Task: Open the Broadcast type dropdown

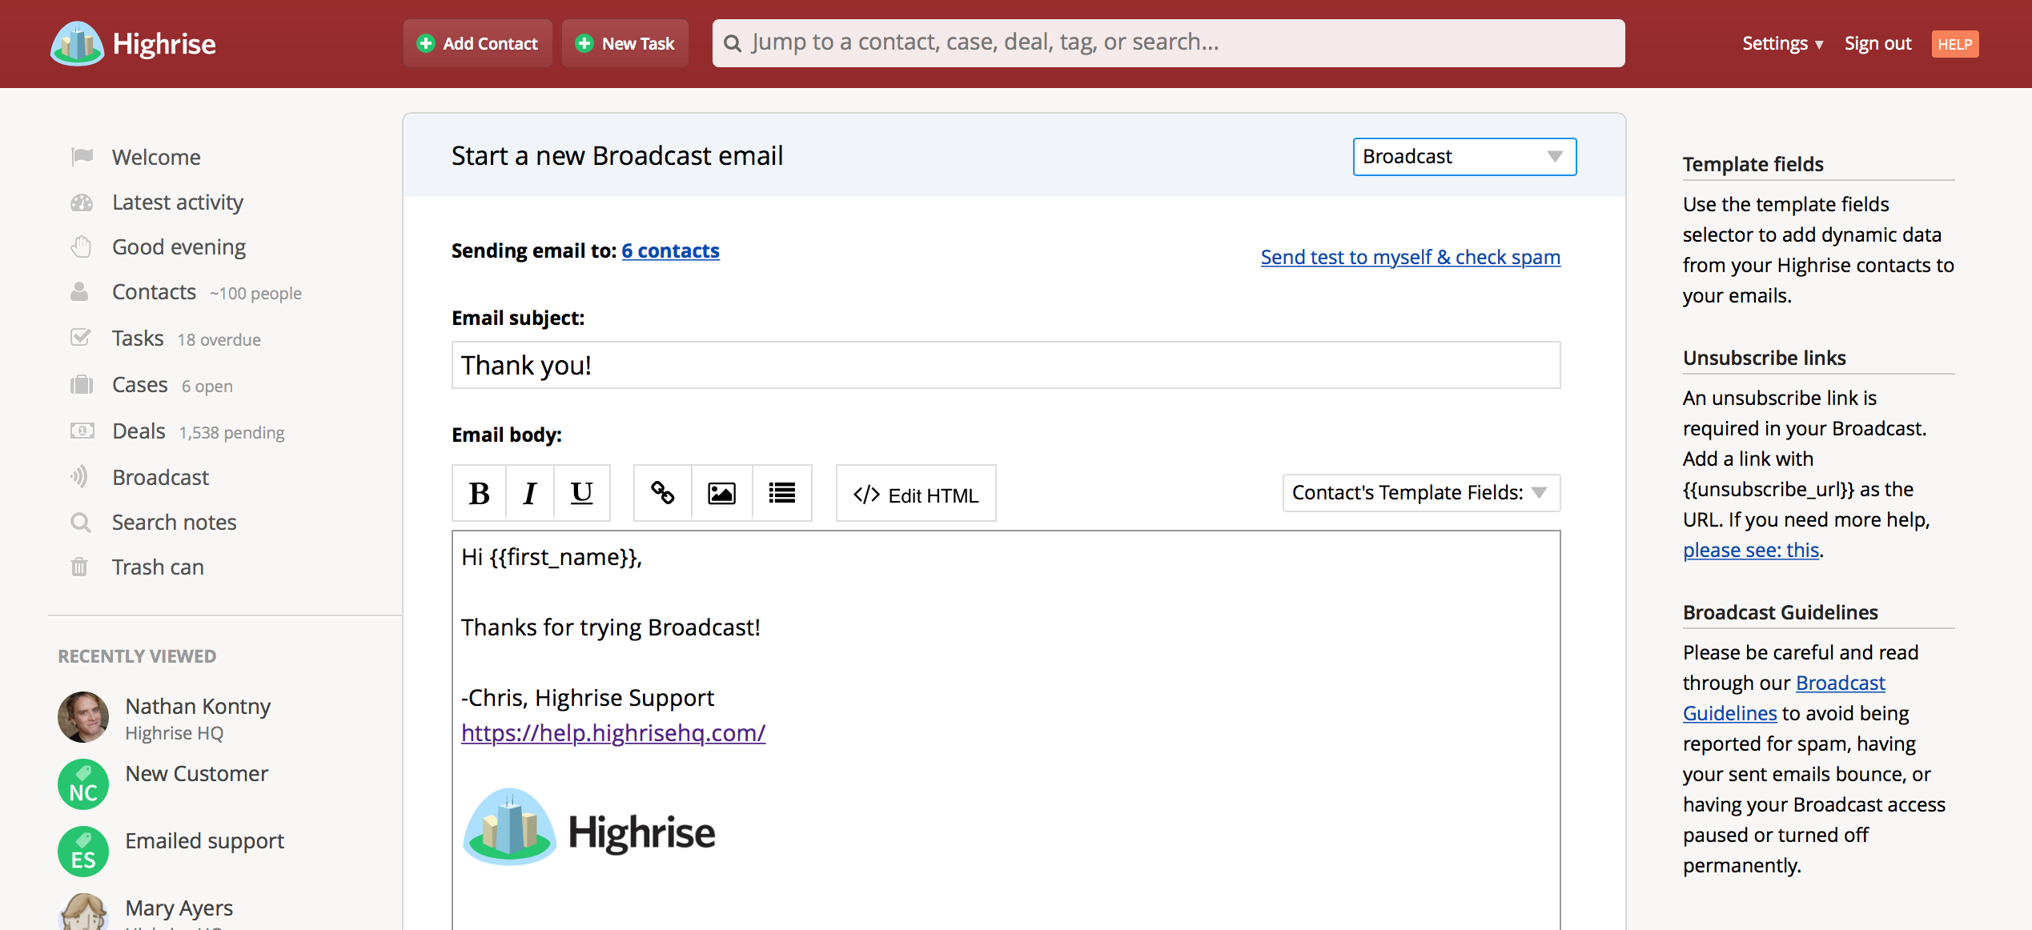Action: click(x=1464, y=156)
